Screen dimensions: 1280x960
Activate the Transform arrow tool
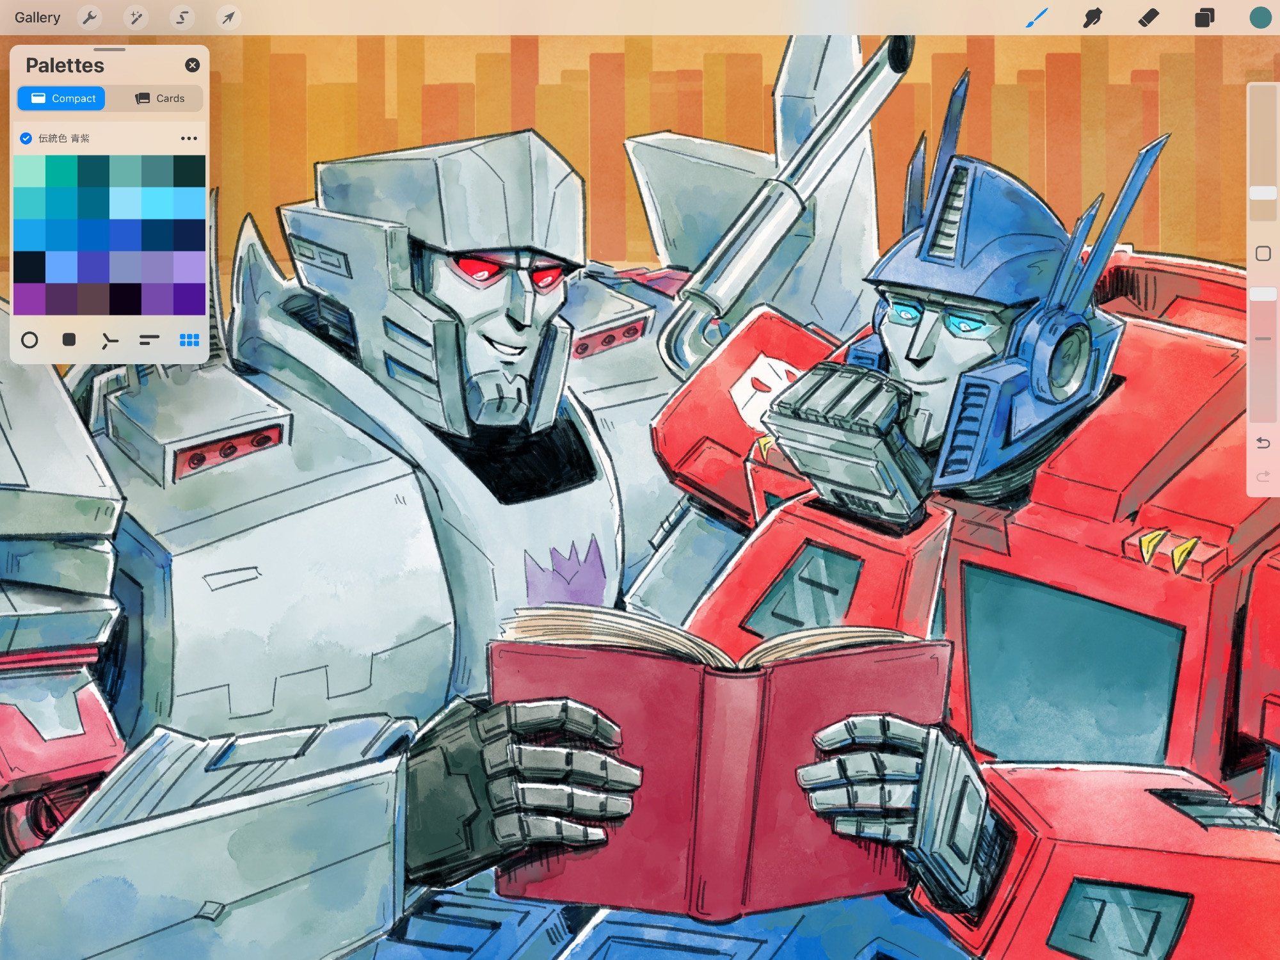[x=228, y=17]
